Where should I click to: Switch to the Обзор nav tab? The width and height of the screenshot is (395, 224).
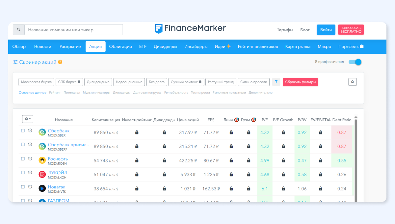point(19,47)
